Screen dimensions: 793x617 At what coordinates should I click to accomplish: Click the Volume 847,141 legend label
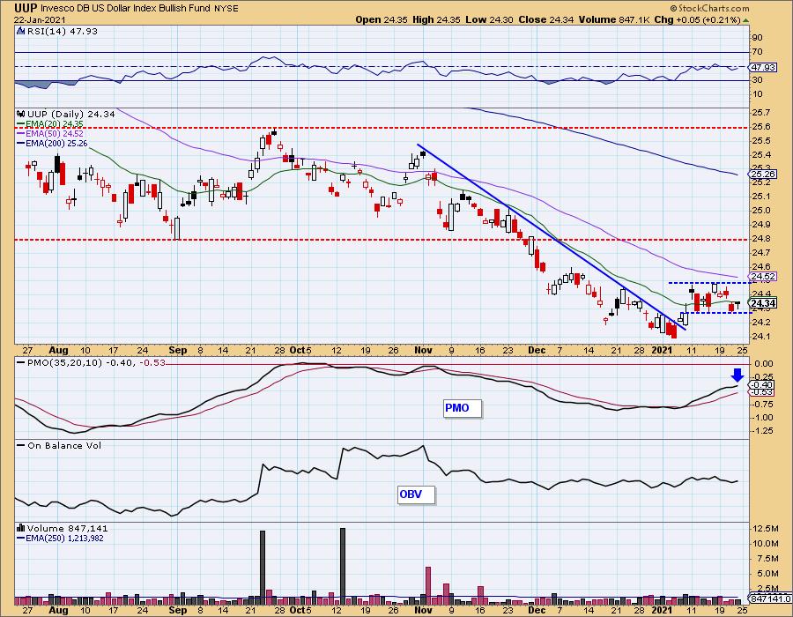pos(67,529)
